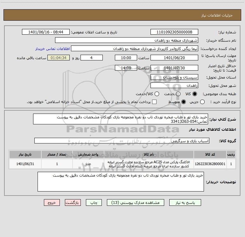Viewport: 245px width, 237px height.
Task: Toggle the اسناد خزانه اسلامی payment checkbox
Action: point(154,102)
